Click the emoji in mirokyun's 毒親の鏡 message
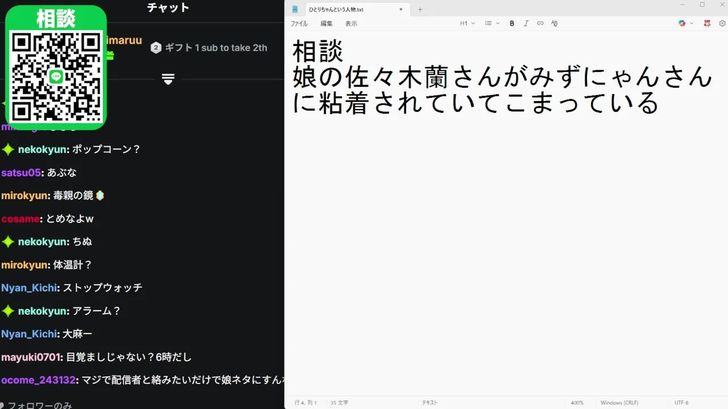 tap(100, 195)
